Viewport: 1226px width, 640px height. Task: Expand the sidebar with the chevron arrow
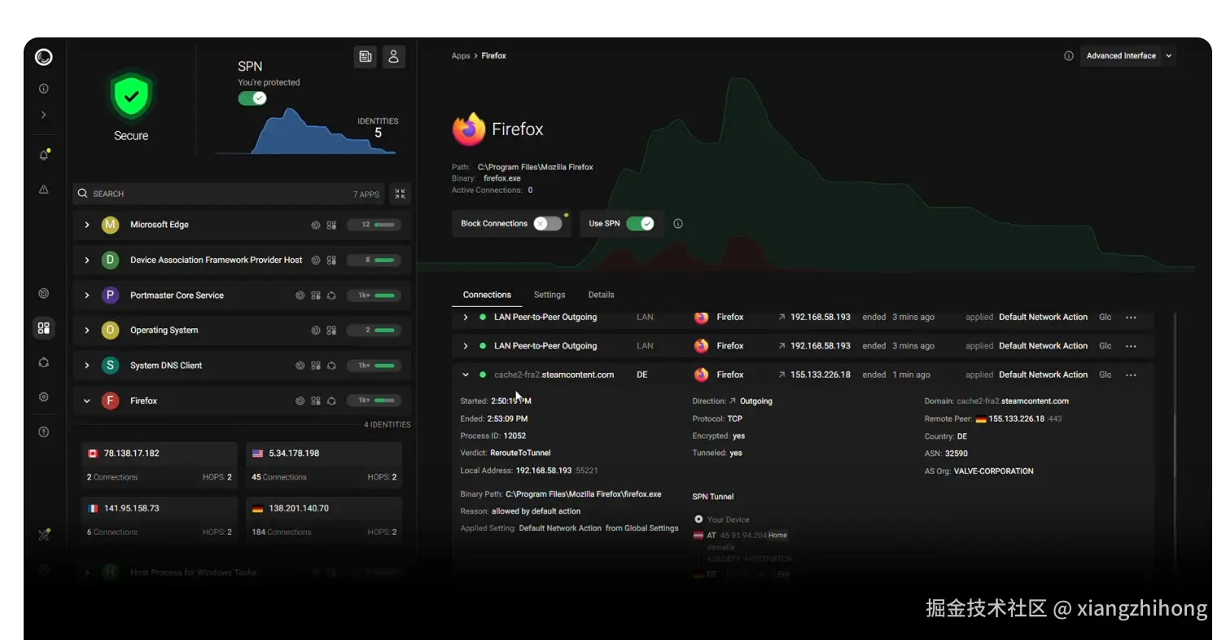click(x=44, y=115)
